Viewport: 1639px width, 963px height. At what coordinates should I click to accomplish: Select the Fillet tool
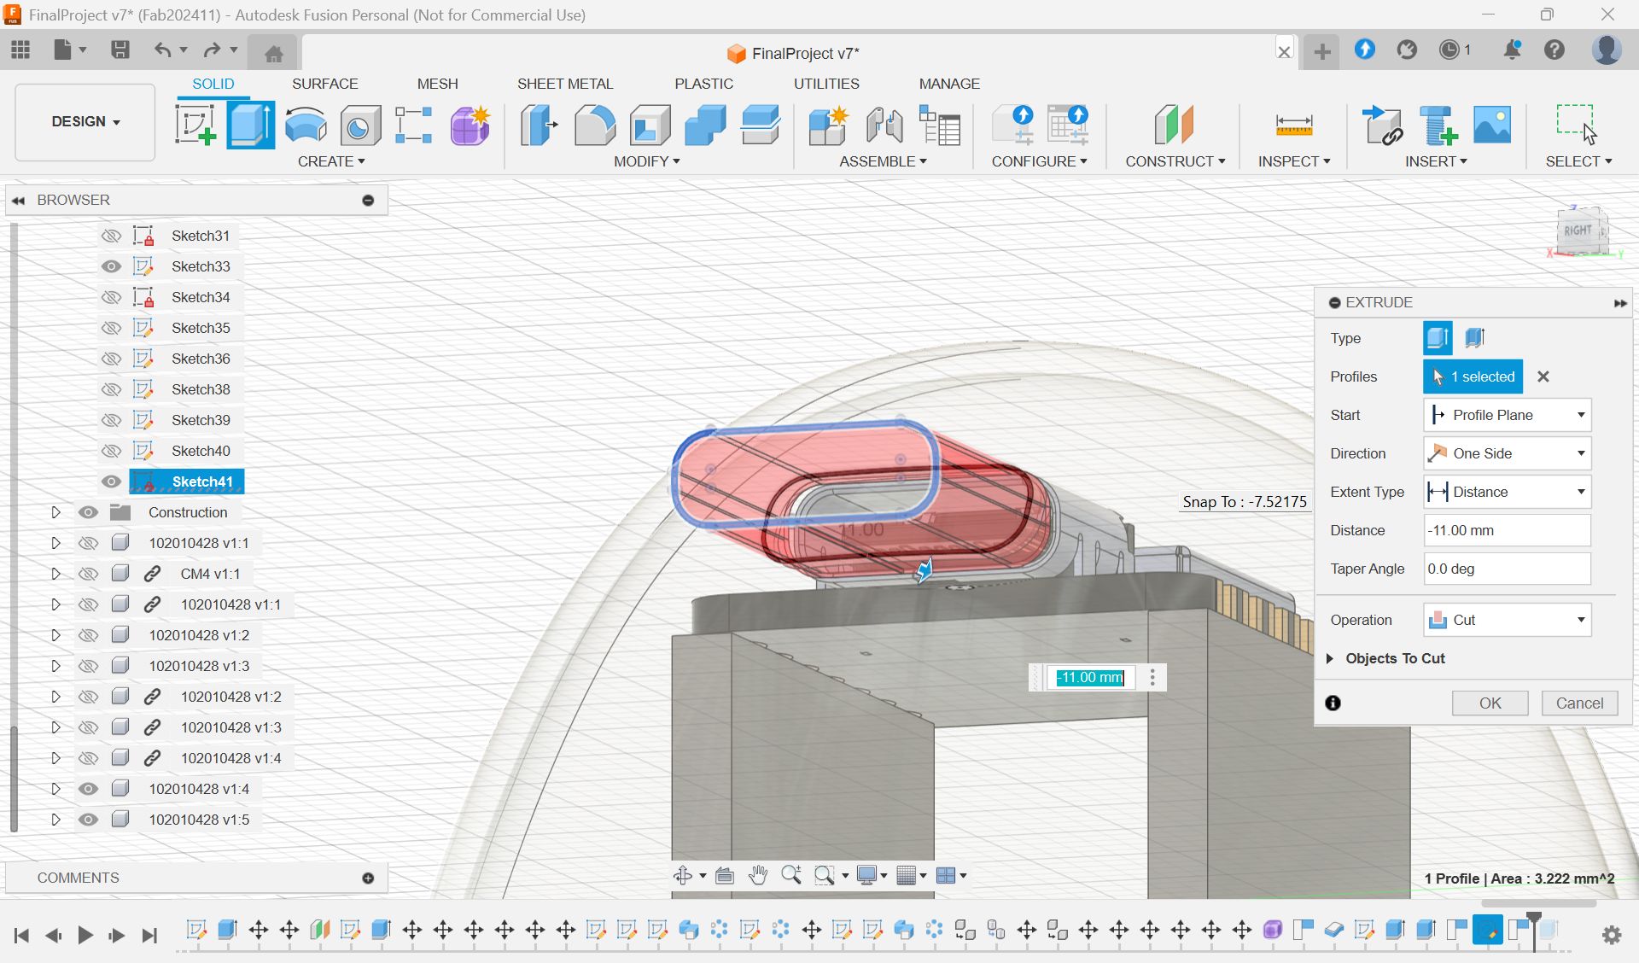pyautogui.click(x=595, y=125)
